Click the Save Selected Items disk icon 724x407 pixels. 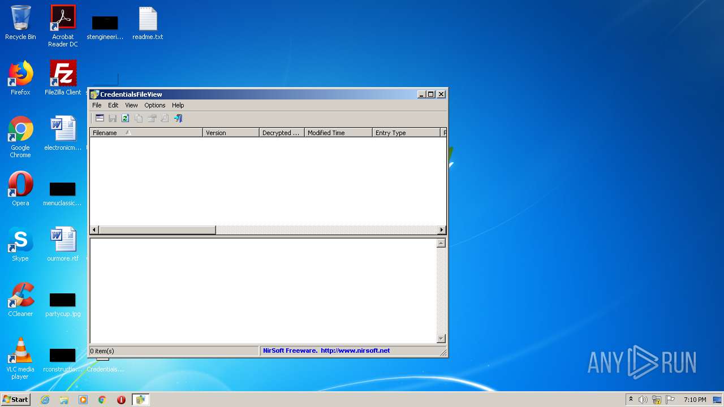click(113, 118)
